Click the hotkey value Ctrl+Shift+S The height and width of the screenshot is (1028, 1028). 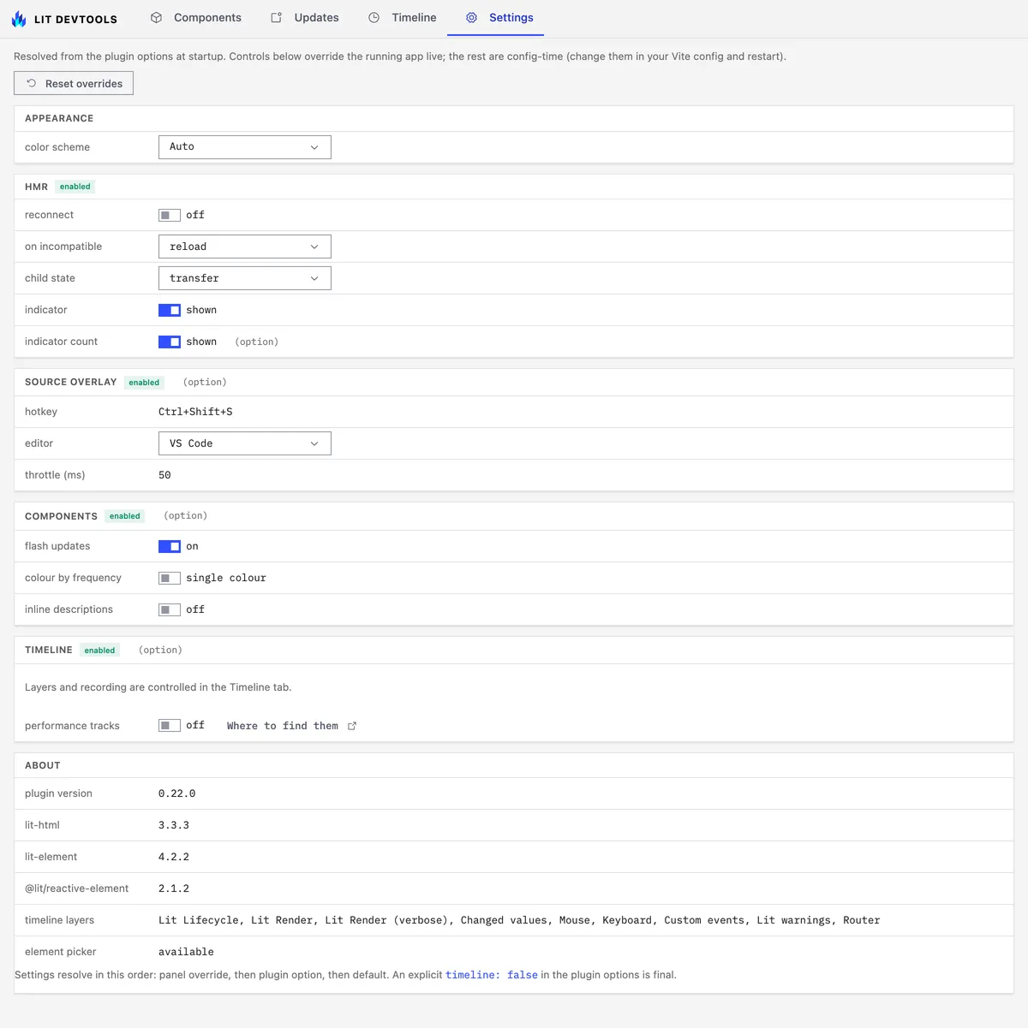pos(195,412)
